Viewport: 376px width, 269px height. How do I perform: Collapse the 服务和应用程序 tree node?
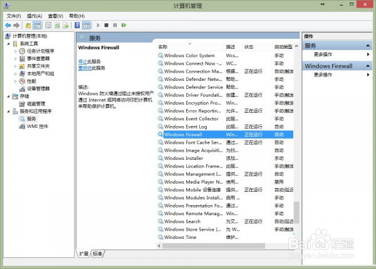8,112
